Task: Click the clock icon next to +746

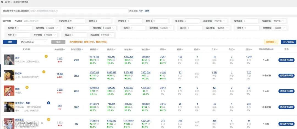Action: pos(97,91)
